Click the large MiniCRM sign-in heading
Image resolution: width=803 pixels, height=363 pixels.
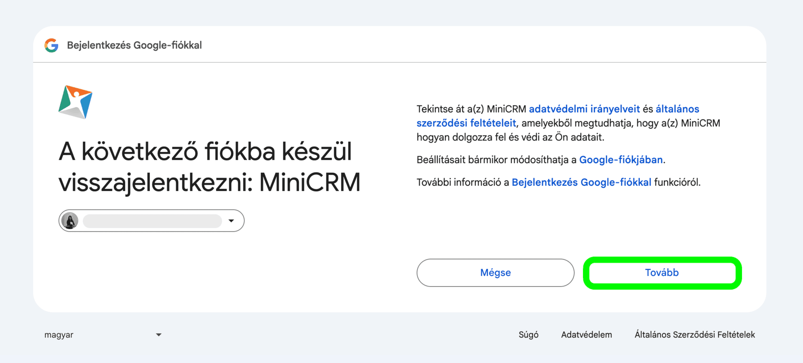pyautogui.click(x=209, y=166)
